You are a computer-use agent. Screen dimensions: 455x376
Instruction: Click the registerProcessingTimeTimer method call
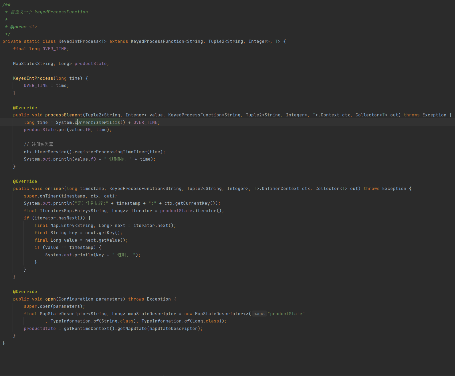click(x=111, y=152)
